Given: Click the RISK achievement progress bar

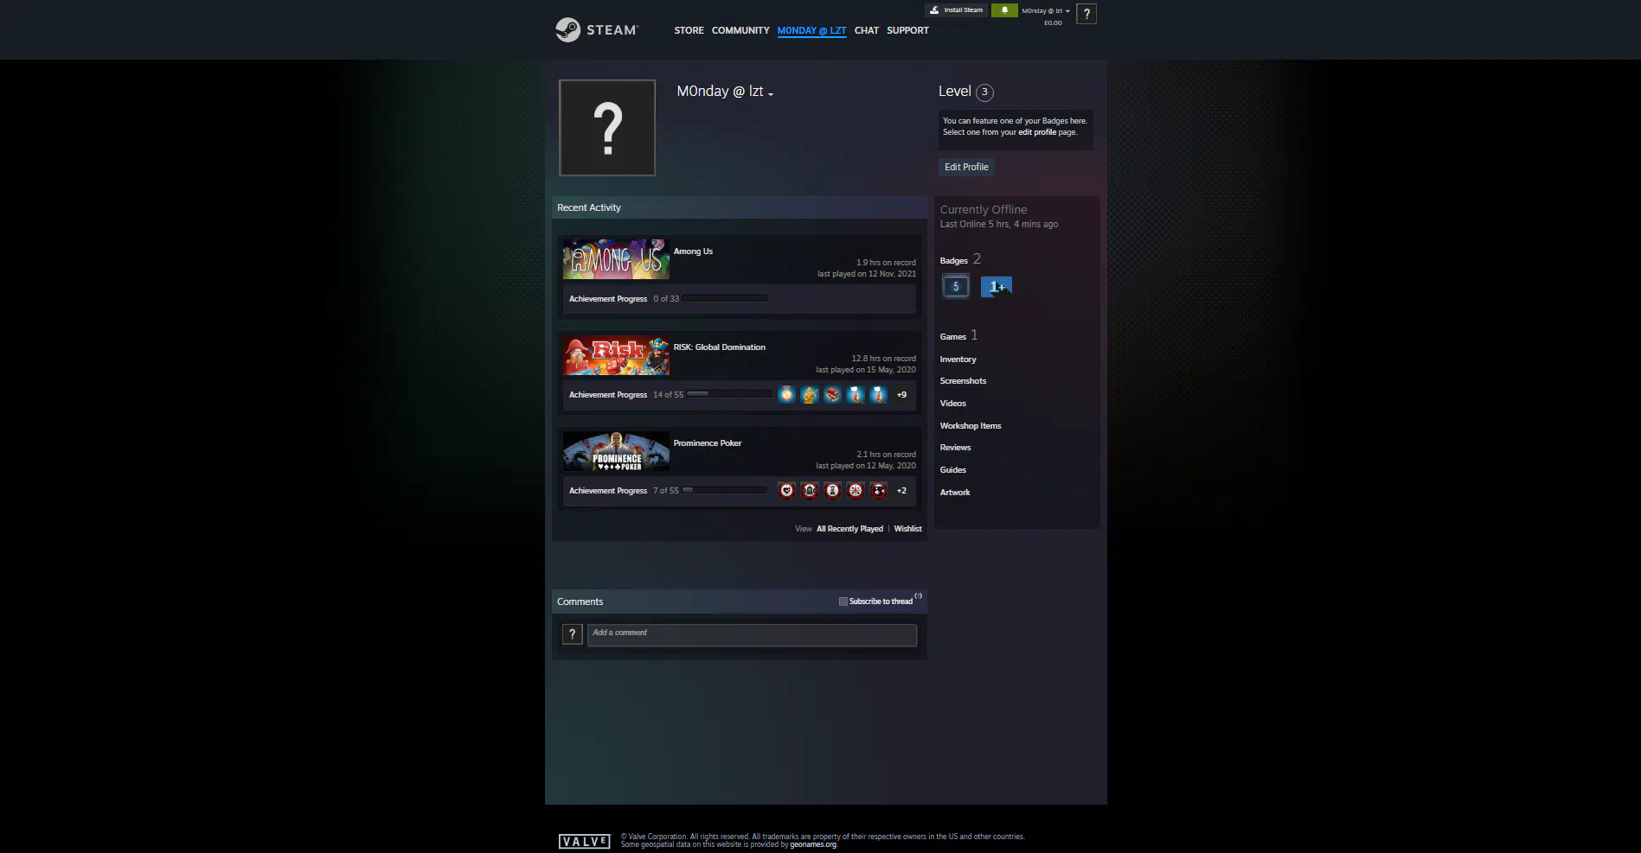Looking at the screenshot, I should (x=729, y=394).
